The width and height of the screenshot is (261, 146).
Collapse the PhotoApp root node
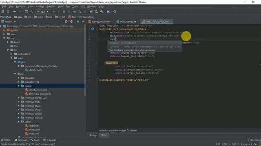pos(1,26)
